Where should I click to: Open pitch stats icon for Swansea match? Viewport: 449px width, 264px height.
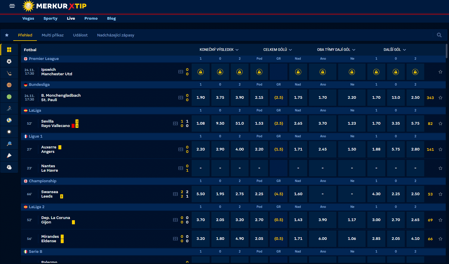tap(175, 194)
